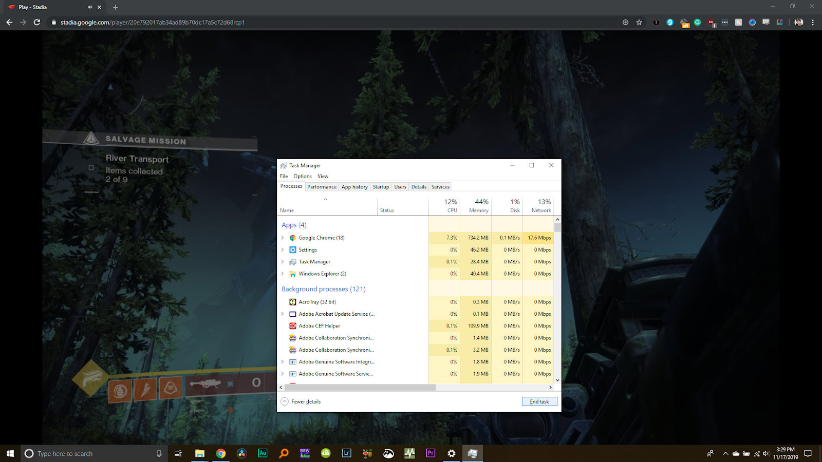Launch Adobe Premiere Pro from taskbar
This screenshot has width=822, height=462.
coord(431,453)
